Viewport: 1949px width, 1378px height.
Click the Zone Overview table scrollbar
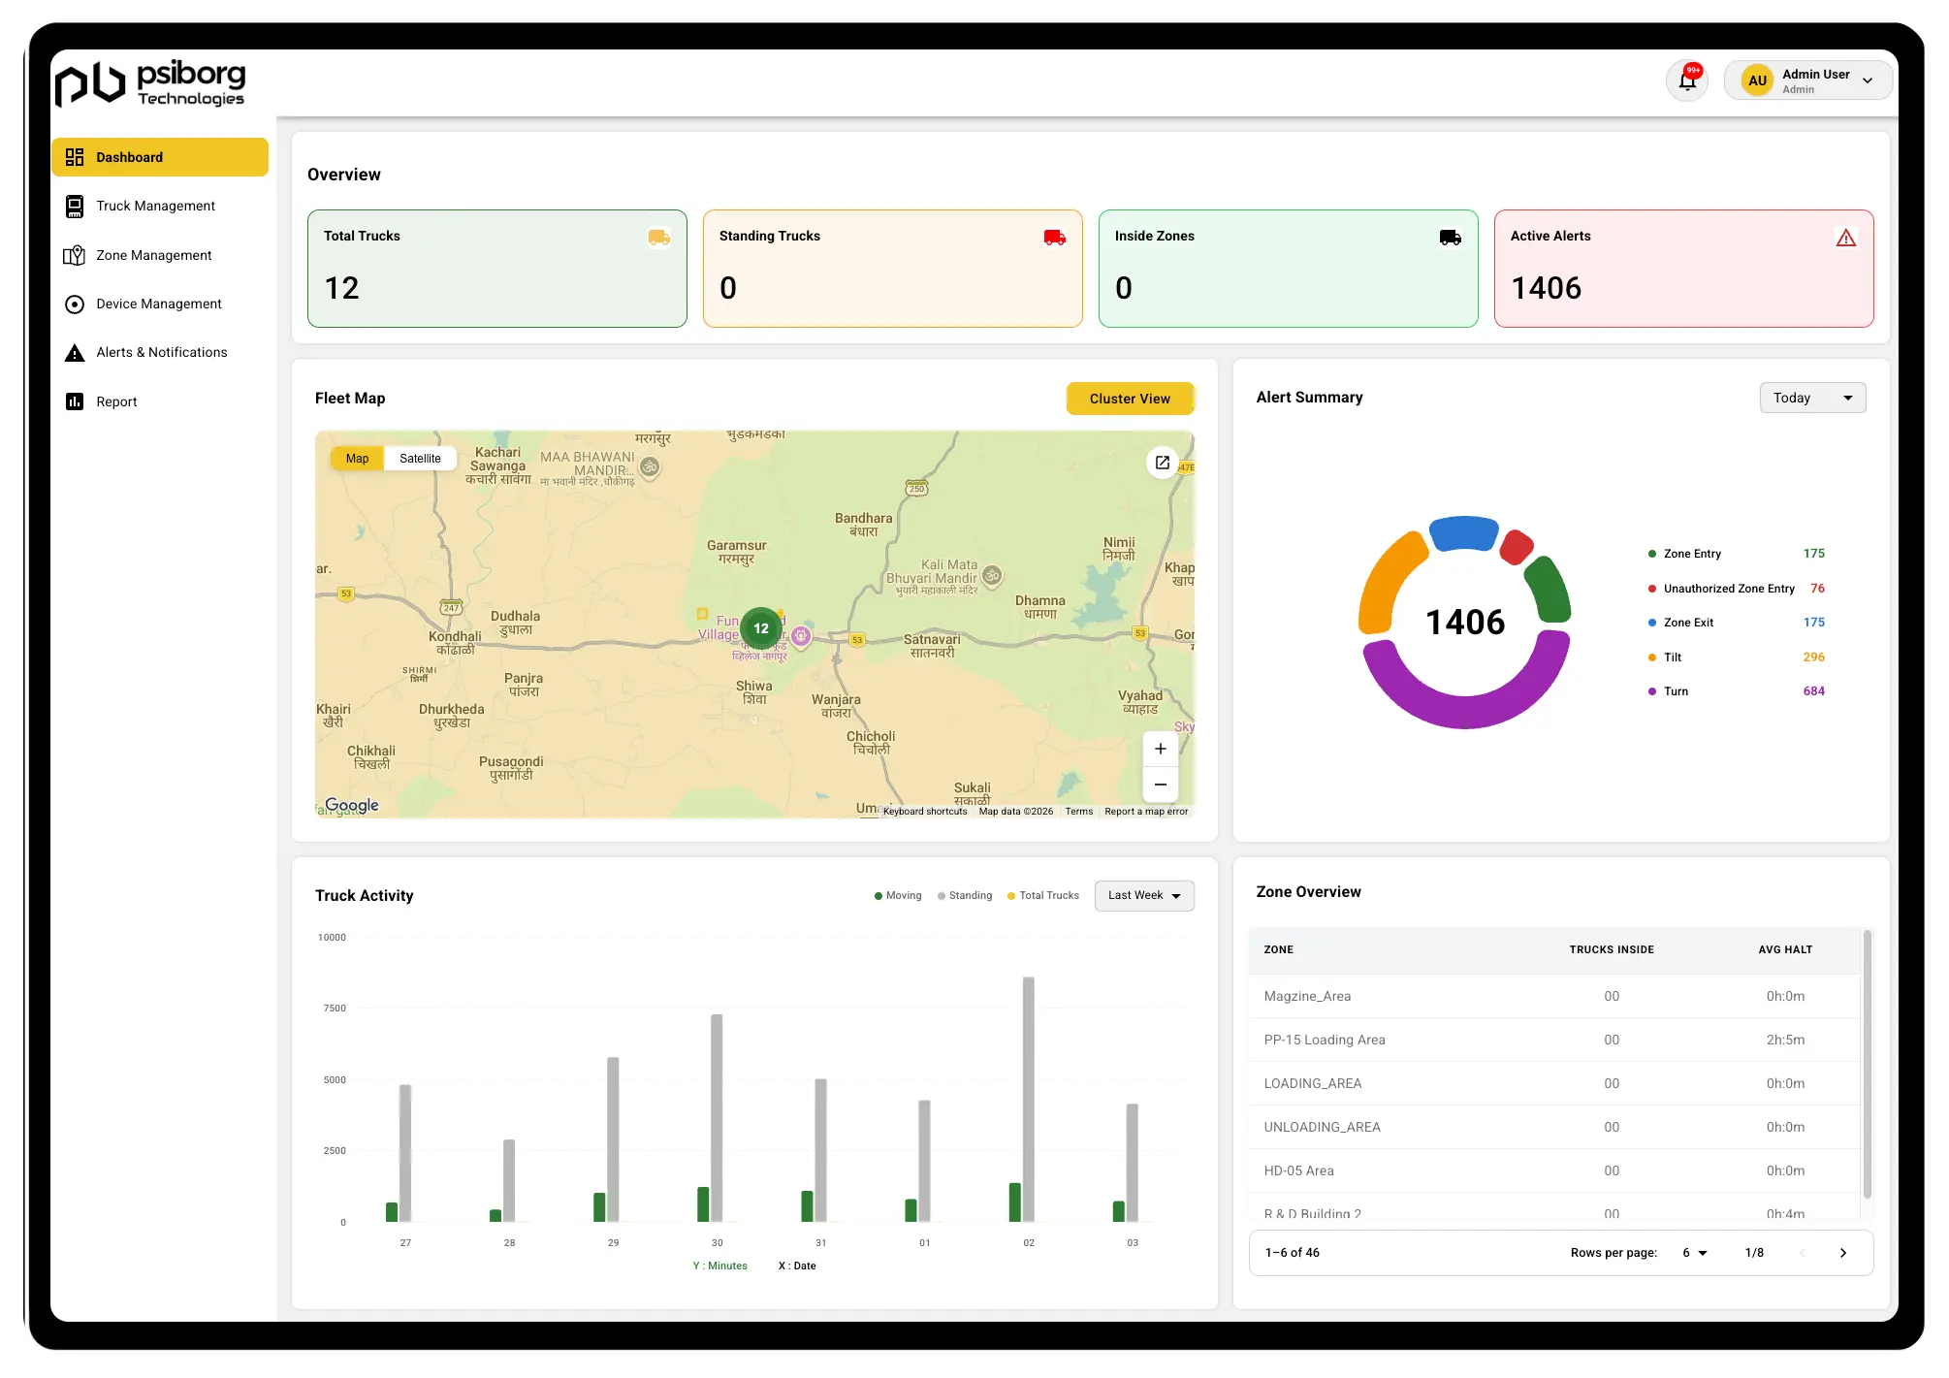pos(1867,1063)
